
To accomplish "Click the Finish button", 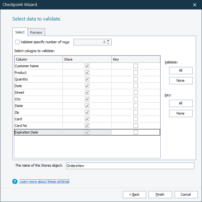I will click(x=160, y=194).
